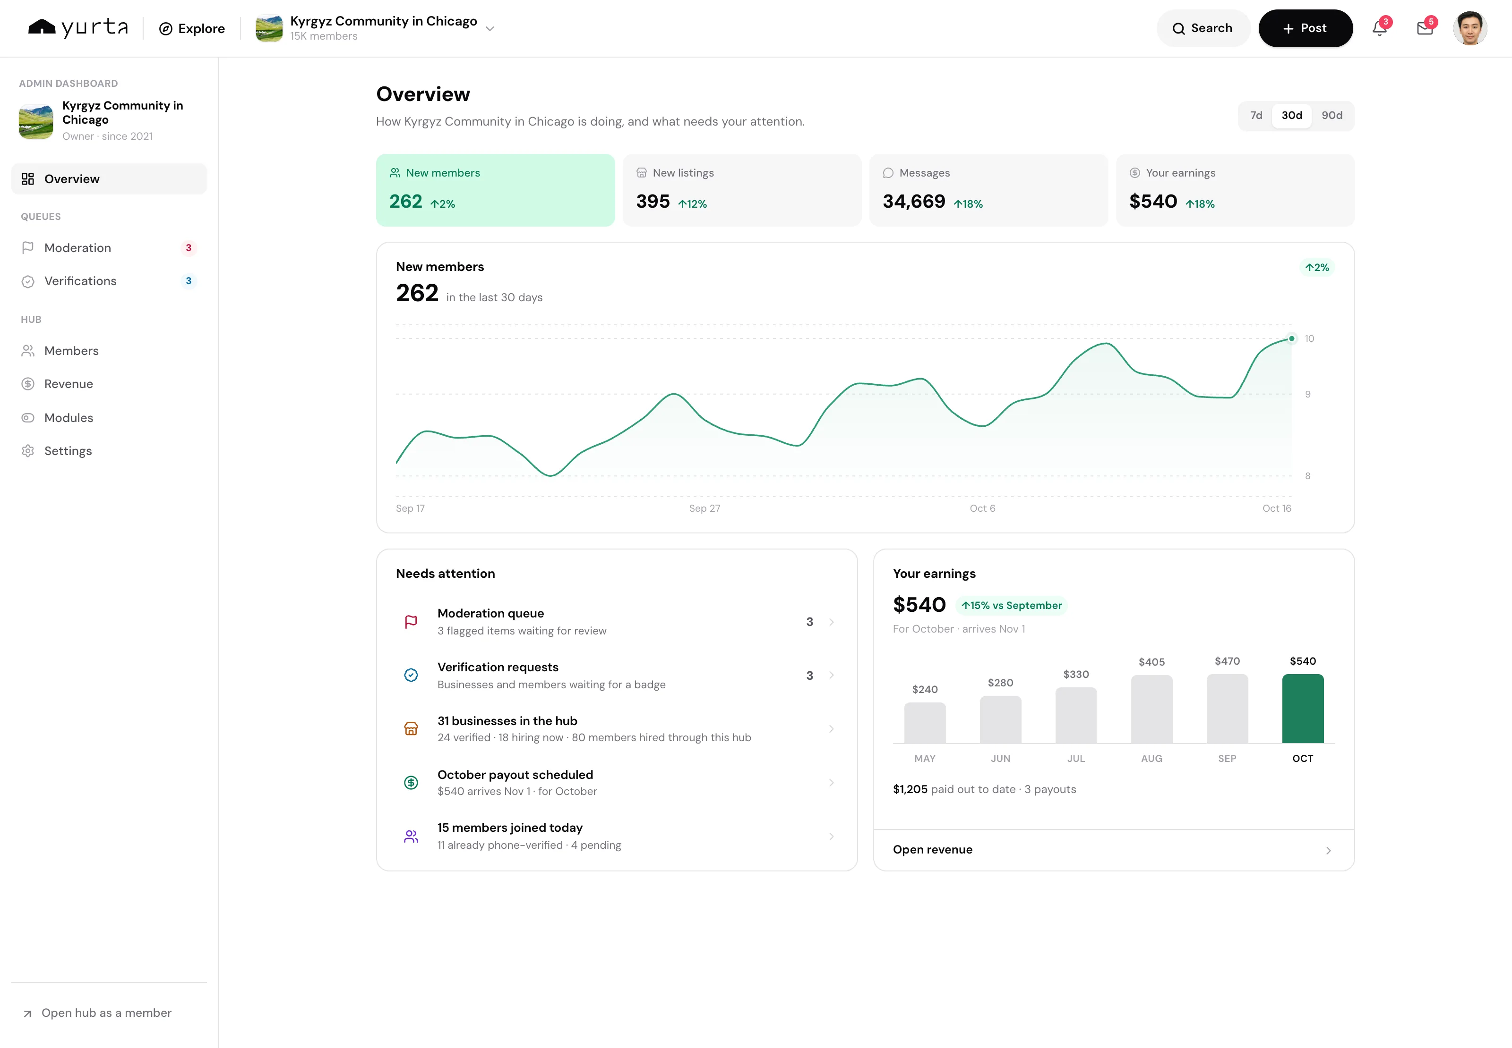The width and height of the screenshot is (1512, 1048).
Task: Click the dollar icon on October payout row
Action: (x=411, y=783)
